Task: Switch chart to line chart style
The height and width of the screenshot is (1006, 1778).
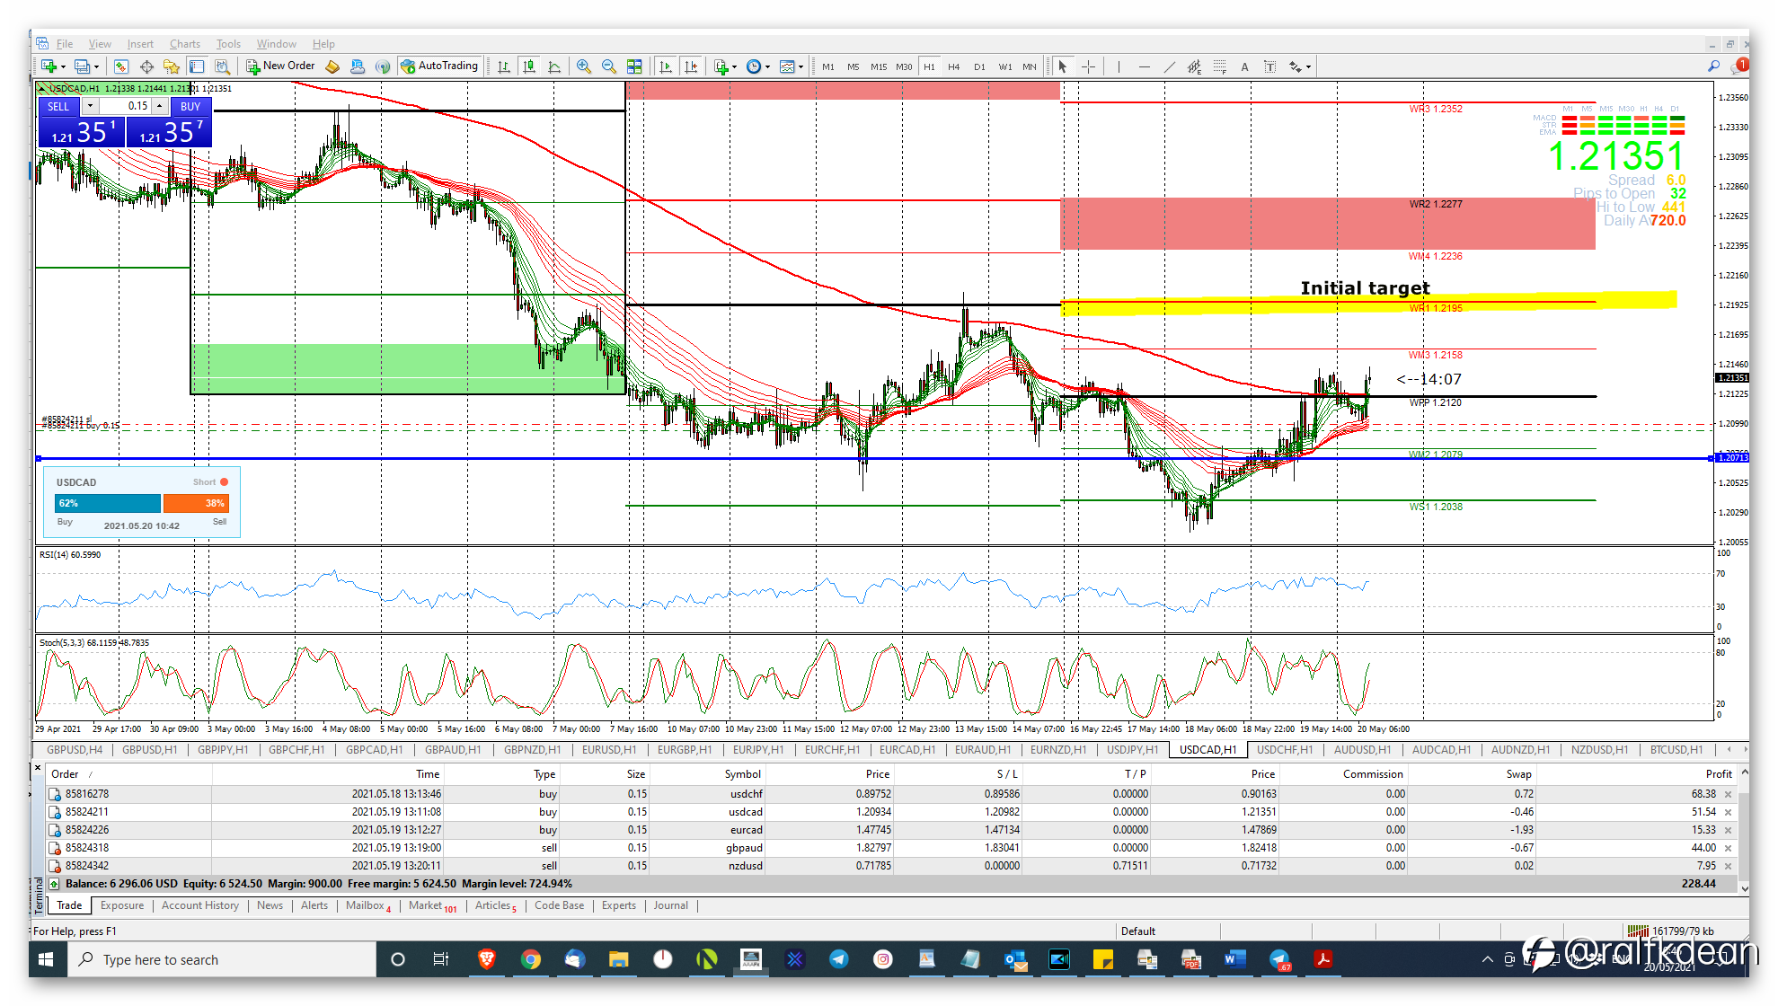Action: point(554,66)
